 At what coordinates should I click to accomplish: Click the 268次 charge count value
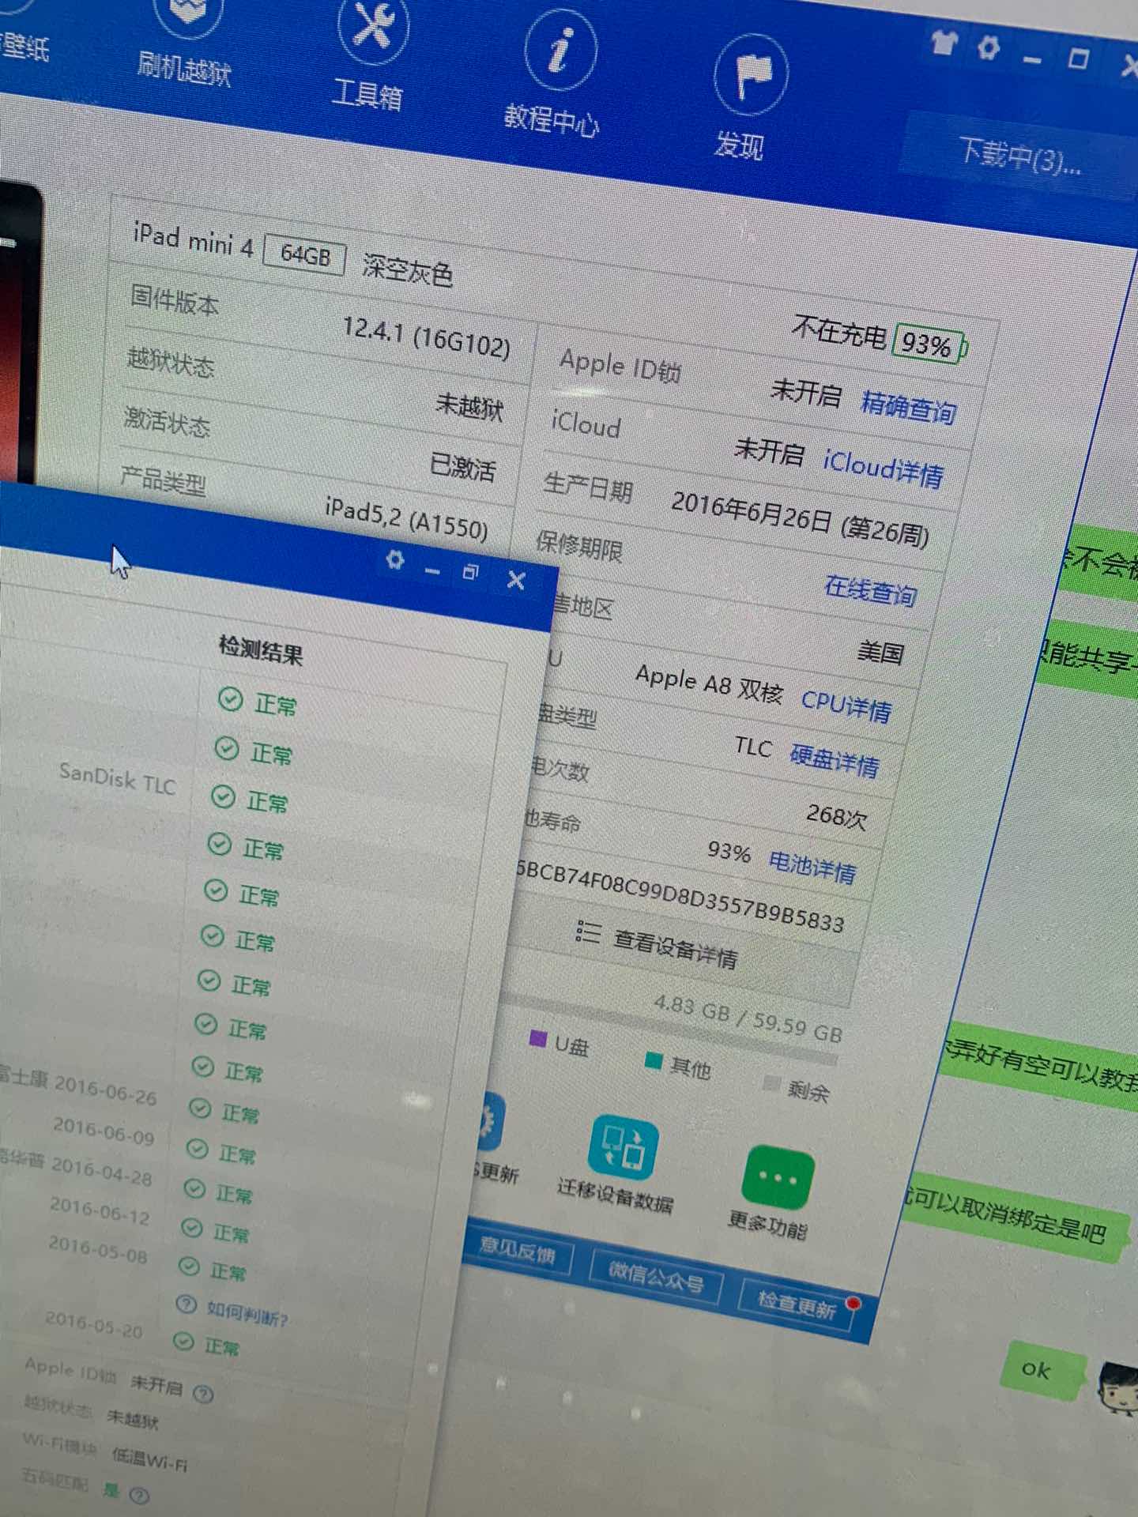click(x=836, y=815)
